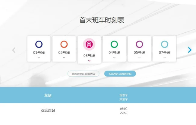The width and height of the screenshot is (196, 125).
Task: Open the 01号线 label
Action: click(39, 52)
